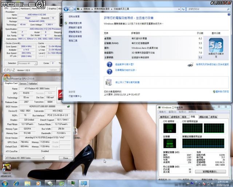Viewport: 233px width, 187px height.
Task: Click the GPU-Z title bar icon
Action: (x=5, y=79)
